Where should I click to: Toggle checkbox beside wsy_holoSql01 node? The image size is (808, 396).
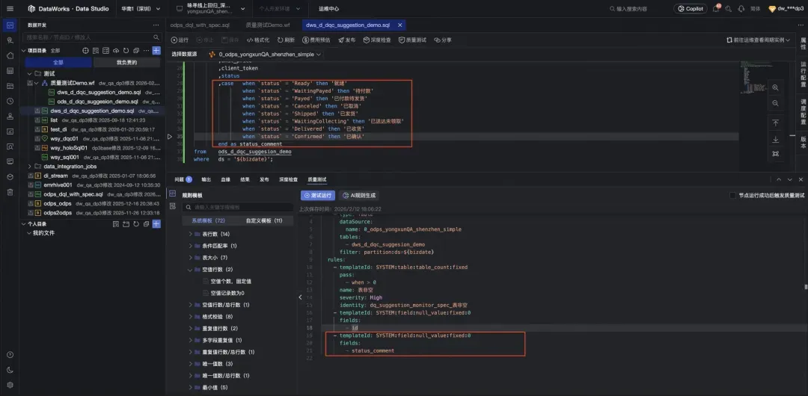37,148
